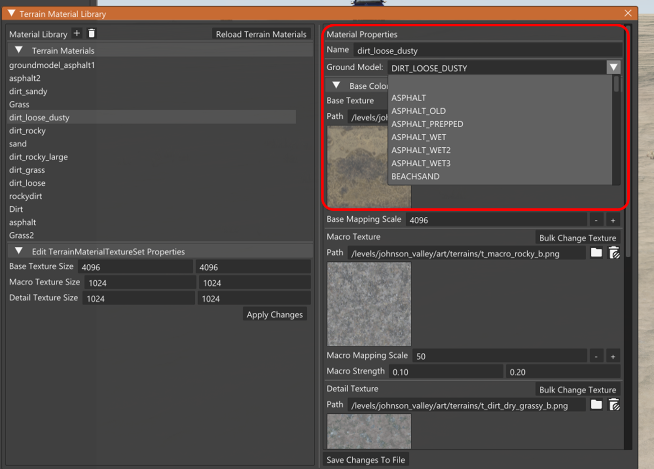The image size is (654, 469).
Task: Increase Macro Mapping Scale with plus
Action: tap(613, 356)
